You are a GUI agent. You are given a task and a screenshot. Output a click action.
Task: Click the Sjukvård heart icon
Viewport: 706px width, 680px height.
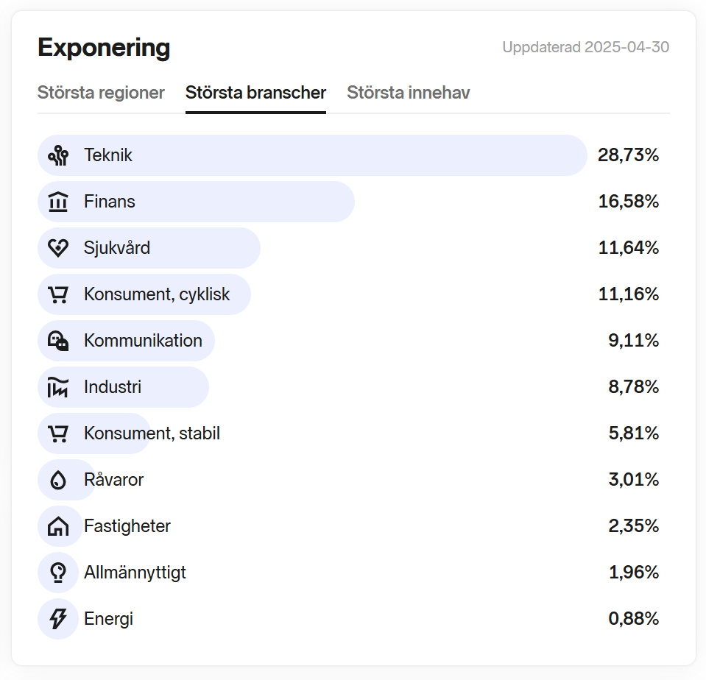click(58, 248)
